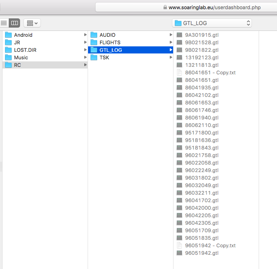This screenshot has height=269, width=277.
Task: Select the LOST.DIR folder
Action: [x=25, y=50]
